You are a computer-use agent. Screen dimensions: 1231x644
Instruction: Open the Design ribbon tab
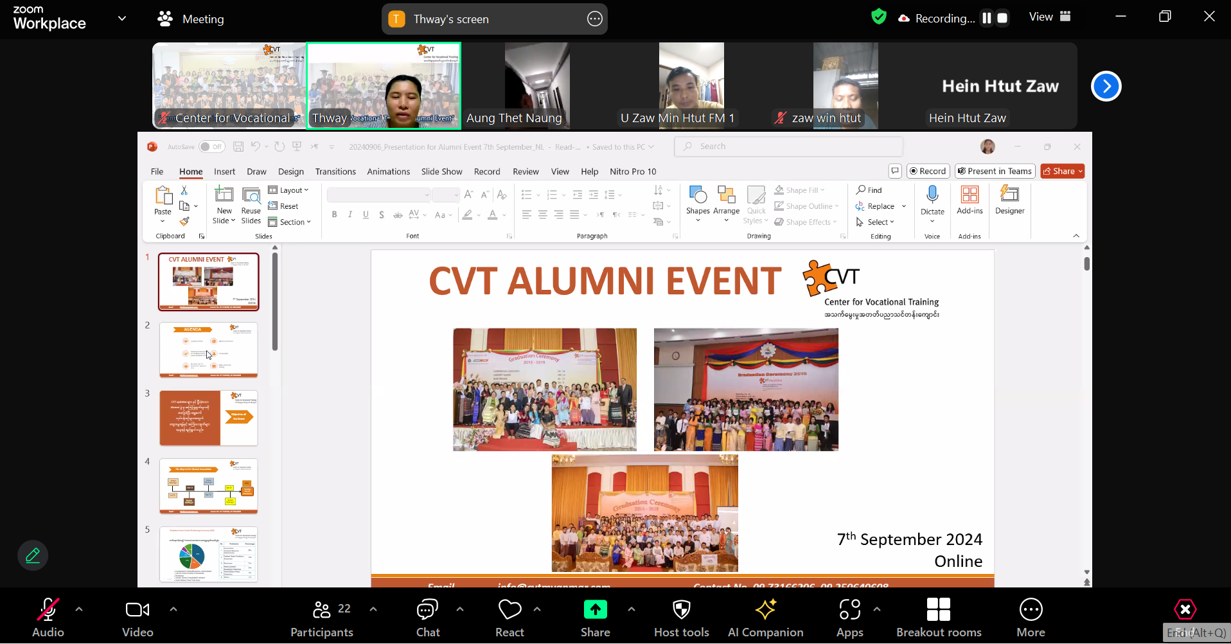291,172
